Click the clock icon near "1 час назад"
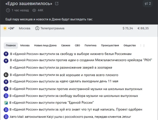The image size is (158, 120). click(x=8, y=10)
